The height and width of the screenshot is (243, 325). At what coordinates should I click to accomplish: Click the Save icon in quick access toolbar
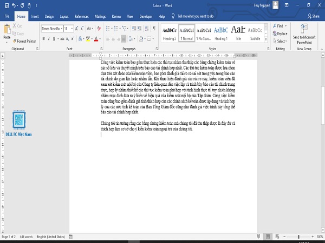tap(6, 5)
